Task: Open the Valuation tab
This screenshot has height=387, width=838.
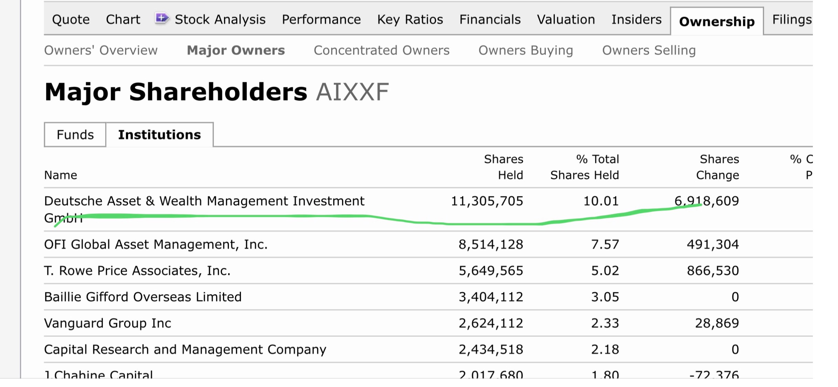Action: [x=566, y=20]
